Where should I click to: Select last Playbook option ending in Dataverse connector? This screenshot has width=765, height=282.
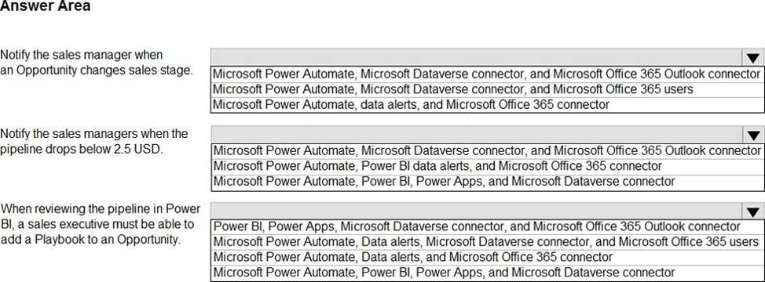(488, 273)
